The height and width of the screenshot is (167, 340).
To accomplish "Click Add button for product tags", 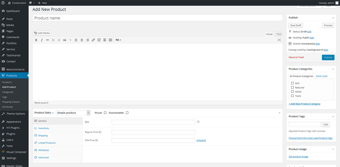I will [x=326, y=124].
